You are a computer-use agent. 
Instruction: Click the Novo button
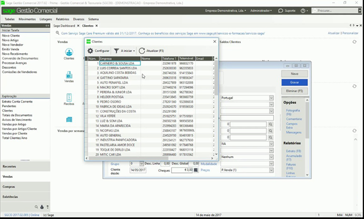click(x=295, y=74)
